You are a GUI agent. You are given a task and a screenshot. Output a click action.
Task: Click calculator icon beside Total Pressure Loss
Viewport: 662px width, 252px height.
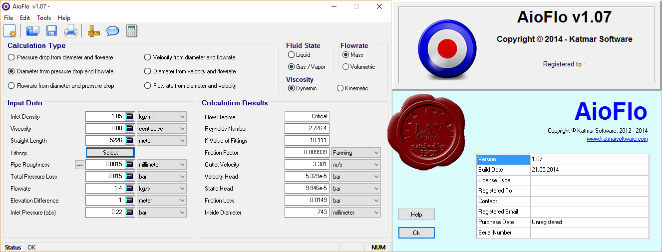129,176
